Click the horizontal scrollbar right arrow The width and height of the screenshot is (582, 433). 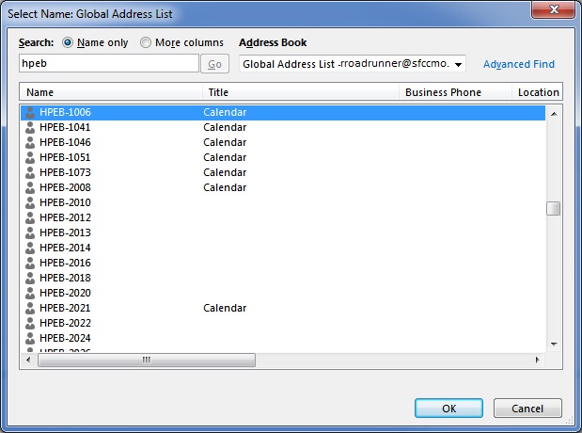pos(537,360)
